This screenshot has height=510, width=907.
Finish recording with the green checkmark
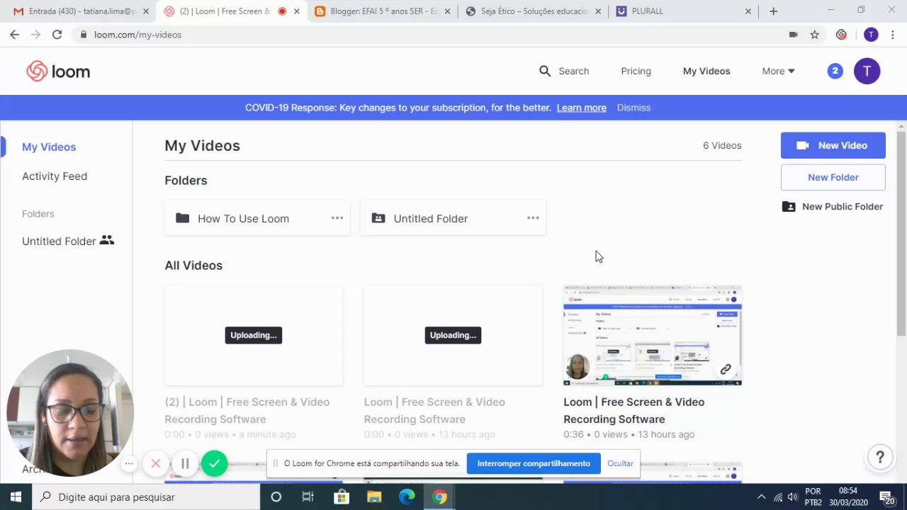point(214,463)
